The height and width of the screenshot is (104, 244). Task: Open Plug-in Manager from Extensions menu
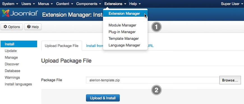coord(122,32)
